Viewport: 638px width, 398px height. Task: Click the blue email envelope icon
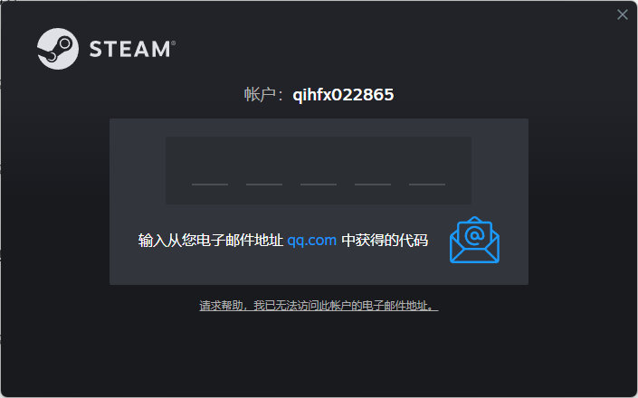[474, 240]
